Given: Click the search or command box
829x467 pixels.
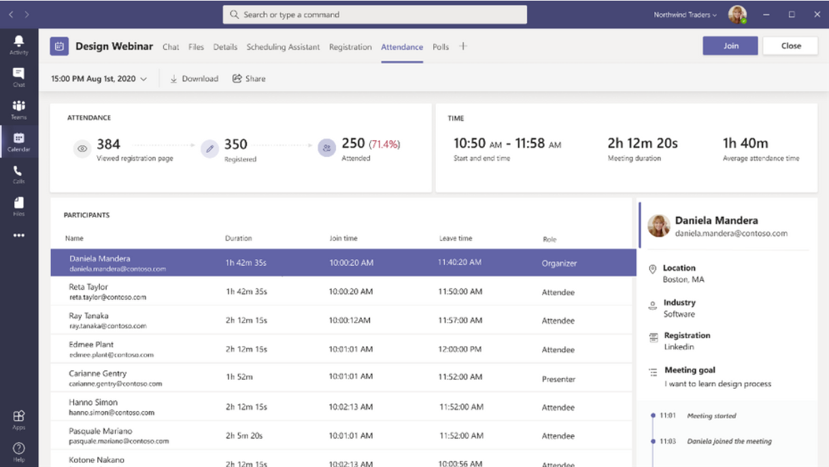Looking at the screenshot, I should coord(375,14).
